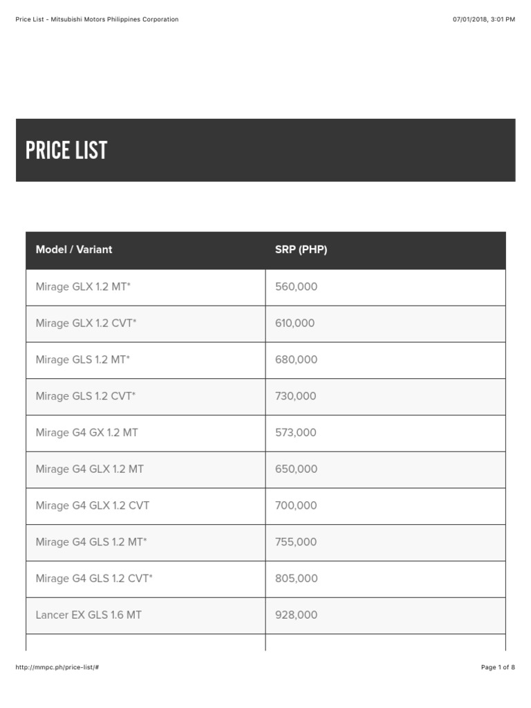Viewport: 531px width, 708px height.
Task: Select the Model / Variant column header
Action: coord(74,250)
